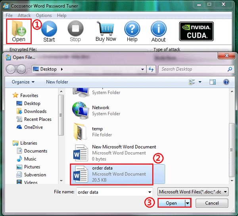
Task: Select Recent Places in the navigation pane
Action: 34,119
